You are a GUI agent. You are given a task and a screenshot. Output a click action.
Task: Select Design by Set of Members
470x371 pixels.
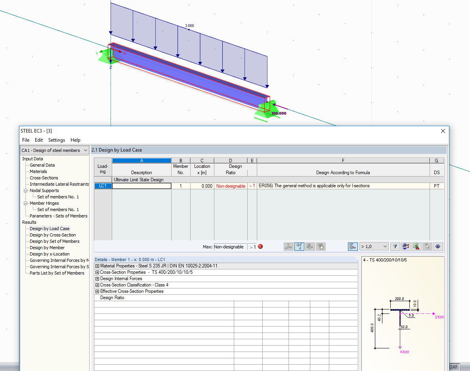(55, 241)
